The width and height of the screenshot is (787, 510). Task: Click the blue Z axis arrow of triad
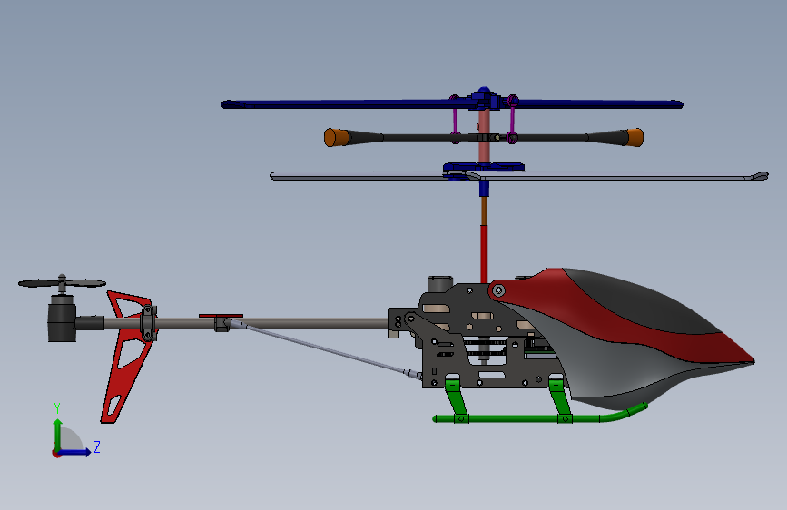[75, 452]
